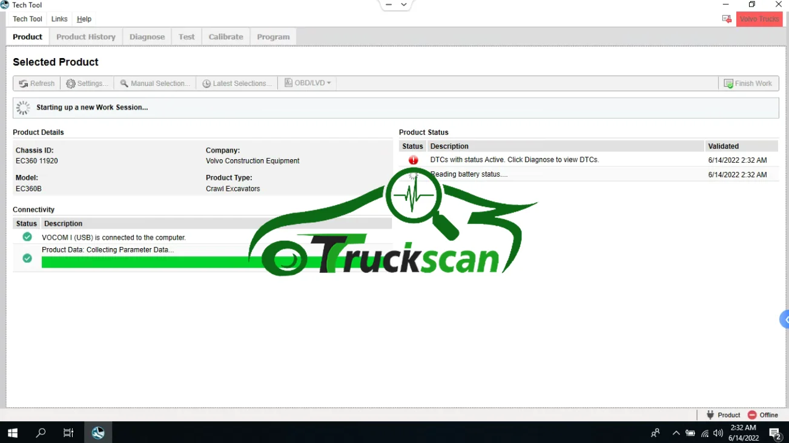
Task: Go to the Test tab
Action: (x=187, y=37)
